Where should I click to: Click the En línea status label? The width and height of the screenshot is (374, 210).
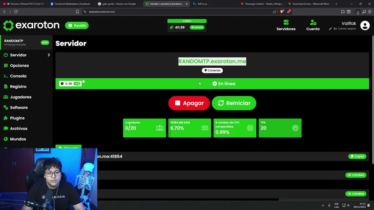tap(224, 84)
